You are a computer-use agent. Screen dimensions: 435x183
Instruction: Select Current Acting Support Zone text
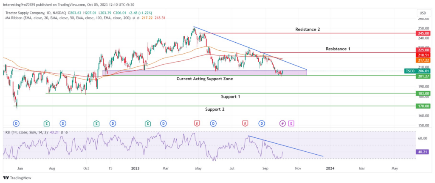205,79
